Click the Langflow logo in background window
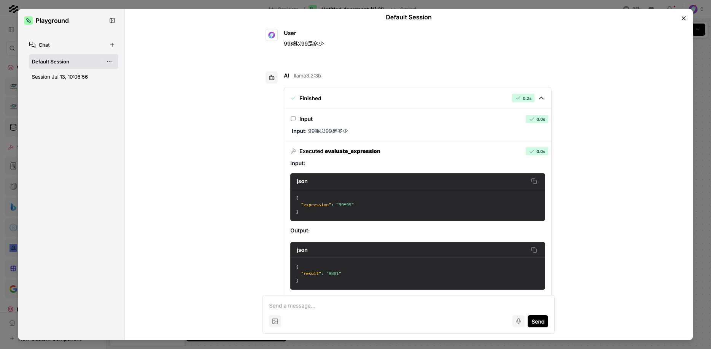711x349 pixels. pos(13,9)
